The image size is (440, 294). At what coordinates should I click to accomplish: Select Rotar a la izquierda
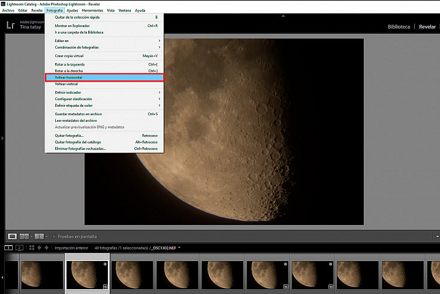coord(104,64)
